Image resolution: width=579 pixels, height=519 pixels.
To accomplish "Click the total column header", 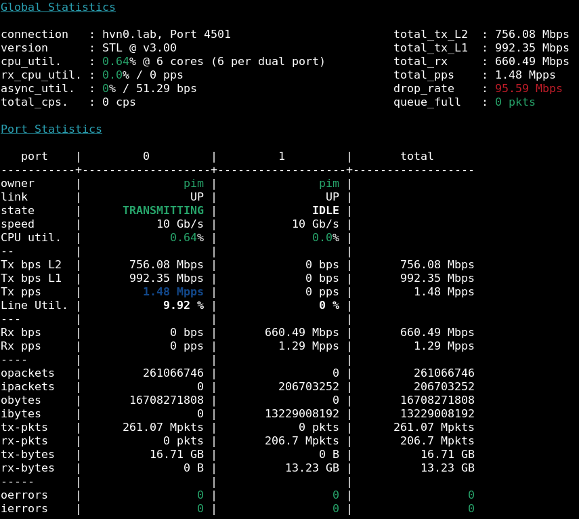I will tap(416, 157).
